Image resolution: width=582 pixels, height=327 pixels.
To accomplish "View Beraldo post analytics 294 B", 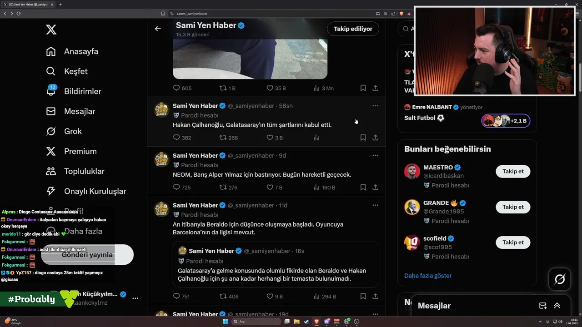I will click(325, 296).
